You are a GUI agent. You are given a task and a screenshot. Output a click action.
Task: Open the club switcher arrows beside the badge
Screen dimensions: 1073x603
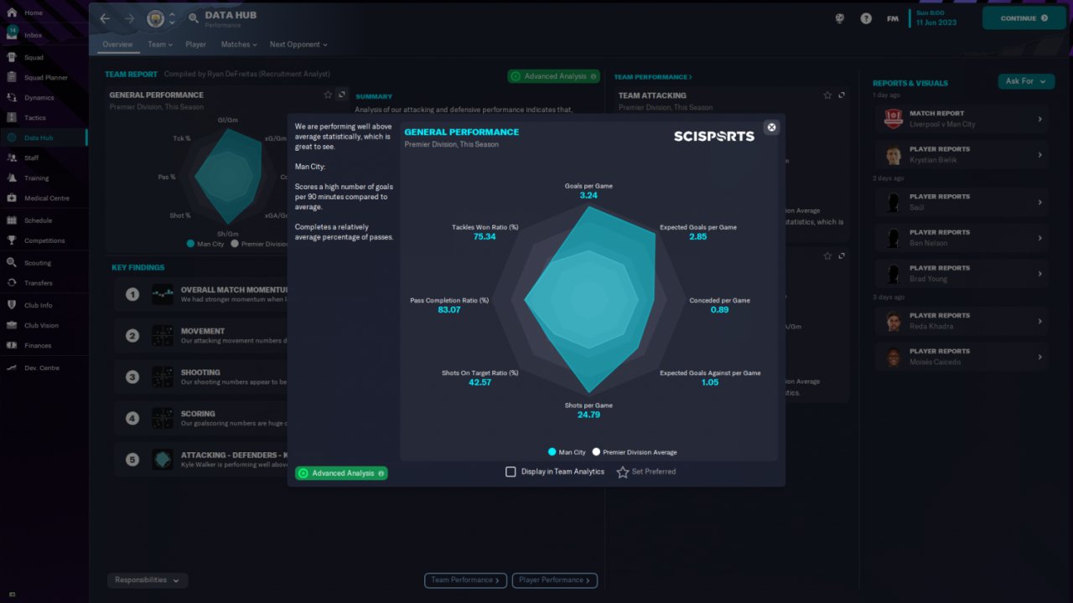point(173,18)
